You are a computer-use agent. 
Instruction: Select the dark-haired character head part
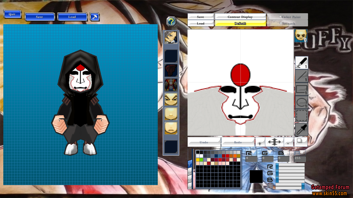coord(171,37)
